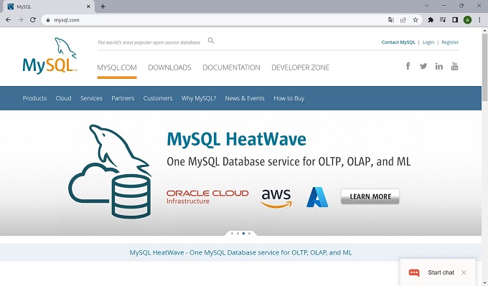Screen dimensions: 488x286
Task: Open the DOWNLOADS tab
Action: click(169, 67)
